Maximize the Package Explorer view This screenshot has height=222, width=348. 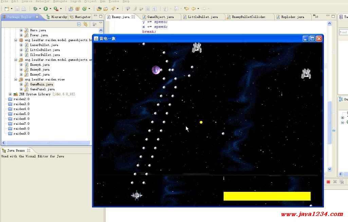pyautogui.click(x=101, y=16)
